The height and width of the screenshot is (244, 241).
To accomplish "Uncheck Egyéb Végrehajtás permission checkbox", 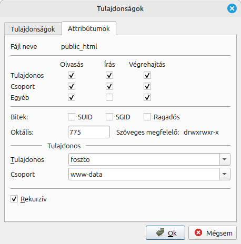I will pyautogui.click(x=147, y=97).
